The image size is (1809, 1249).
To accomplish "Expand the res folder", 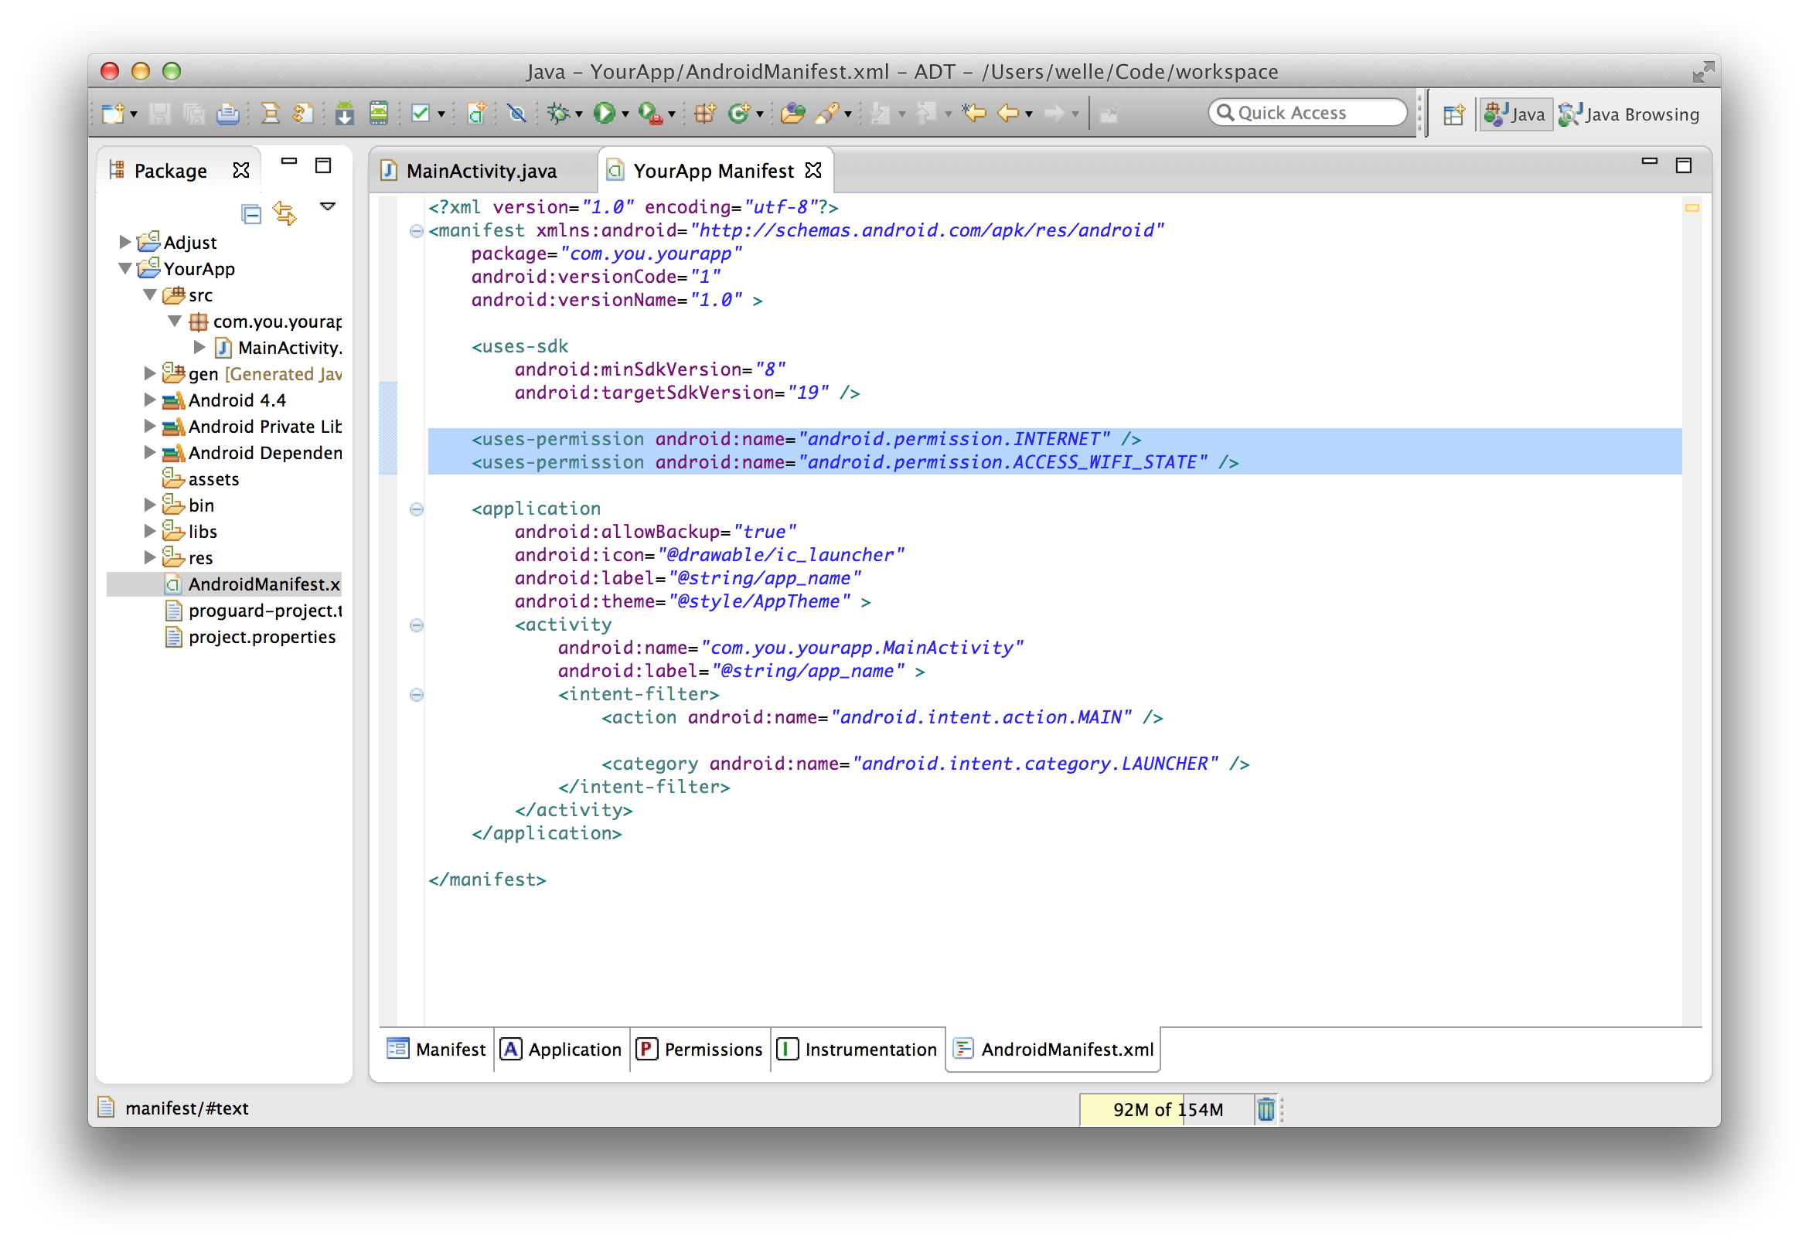I will pyautogui.click(x=149, y=557).
